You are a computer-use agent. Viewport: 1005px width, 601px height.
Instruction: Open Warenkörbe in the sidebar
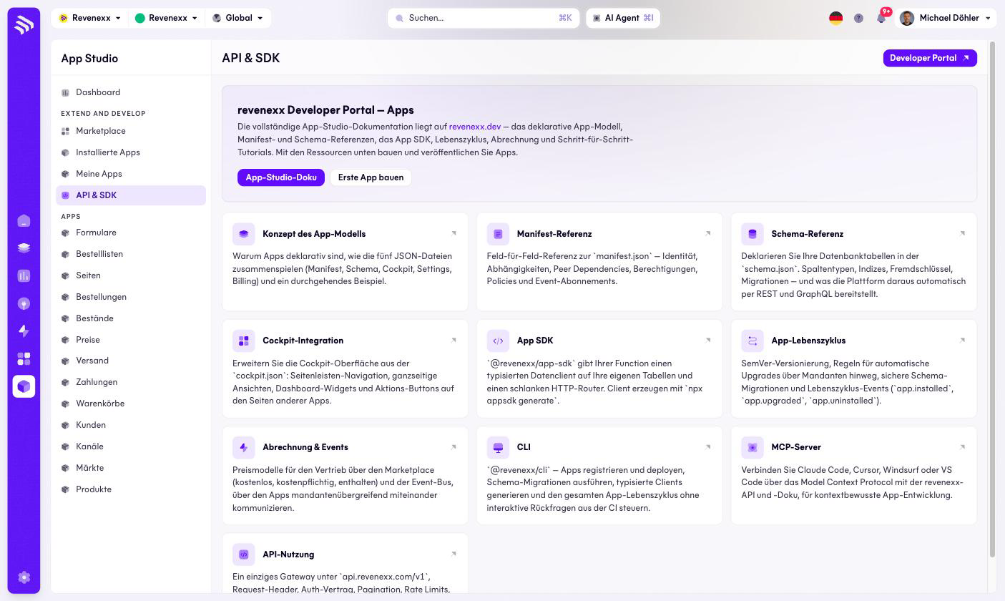131,404
